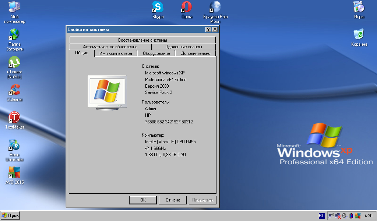Open the Пуск start menu

point(10,215)
